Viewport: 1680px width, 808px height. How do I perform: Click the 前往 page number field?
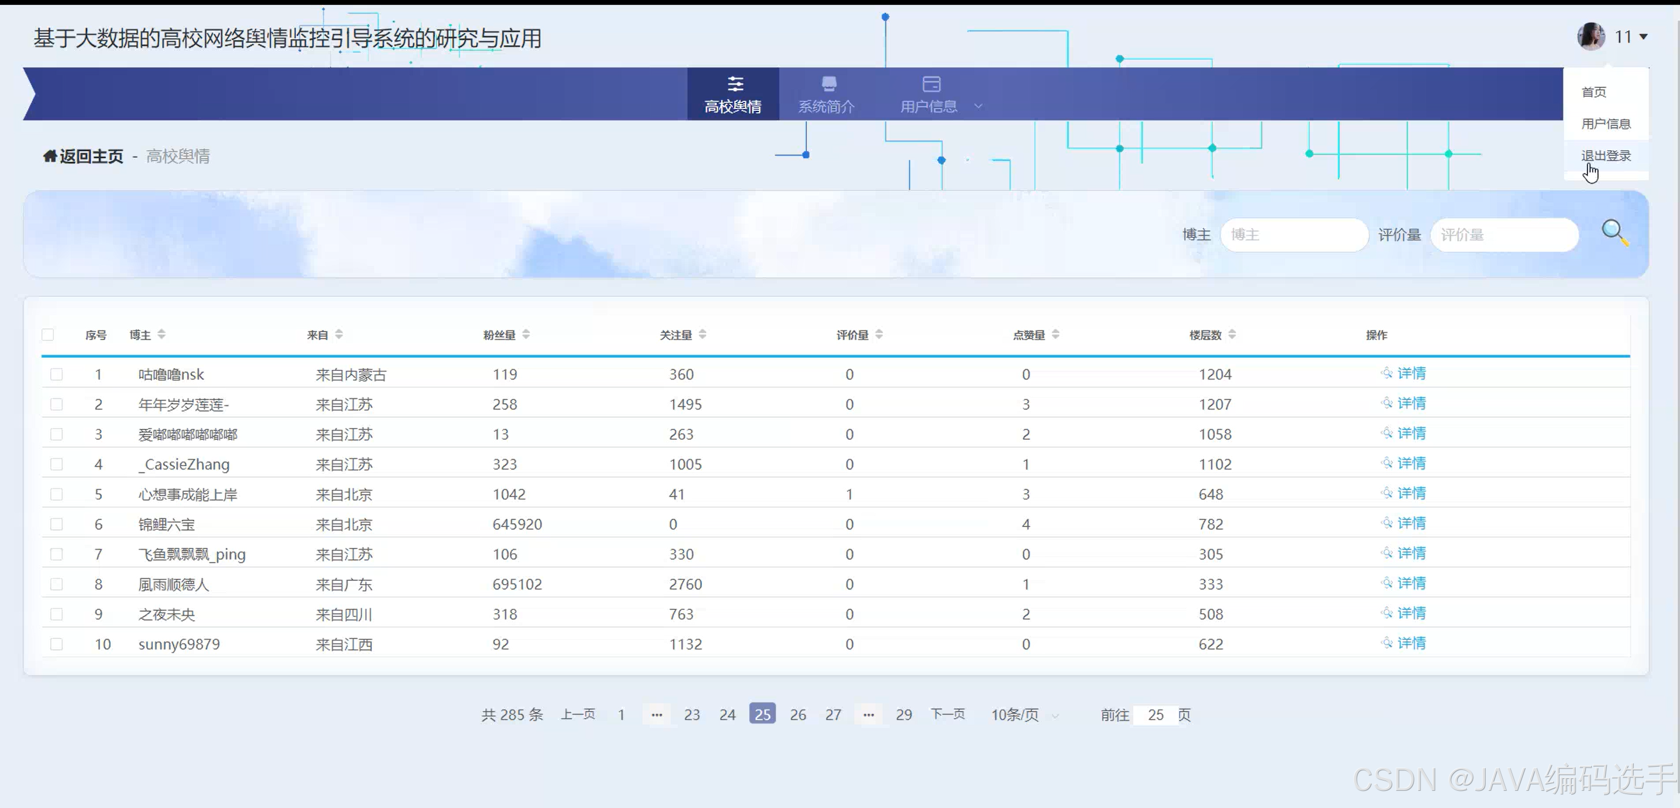tap(1156, 715)
